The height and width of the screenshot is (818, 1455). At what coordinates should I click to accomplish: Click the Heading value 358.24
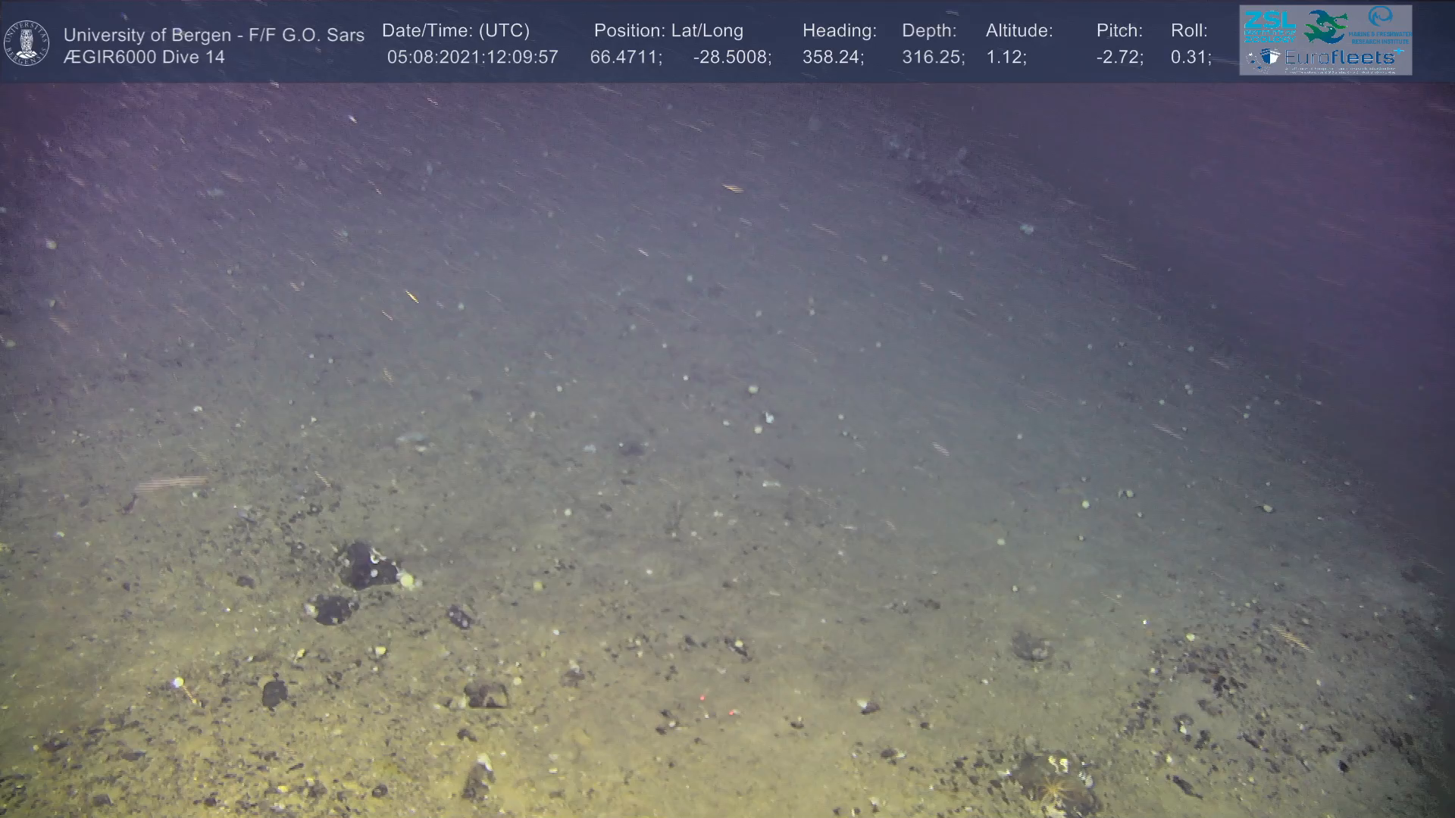click(x=832, y=58)
